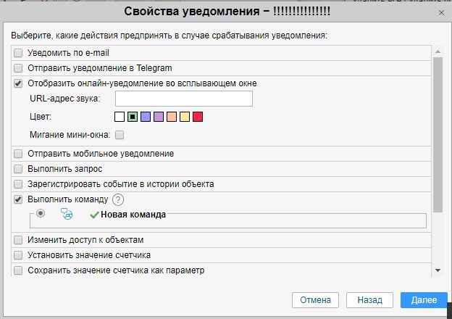Enable Мигание мини-окна checkbox
452x319 pixels.
click(x=120, y=135)
